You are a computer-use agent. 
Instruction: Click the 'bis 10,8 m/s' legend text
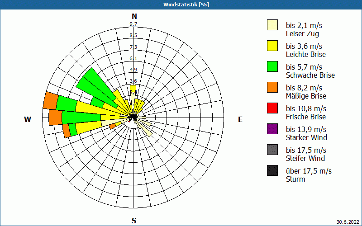click(306, 108)
